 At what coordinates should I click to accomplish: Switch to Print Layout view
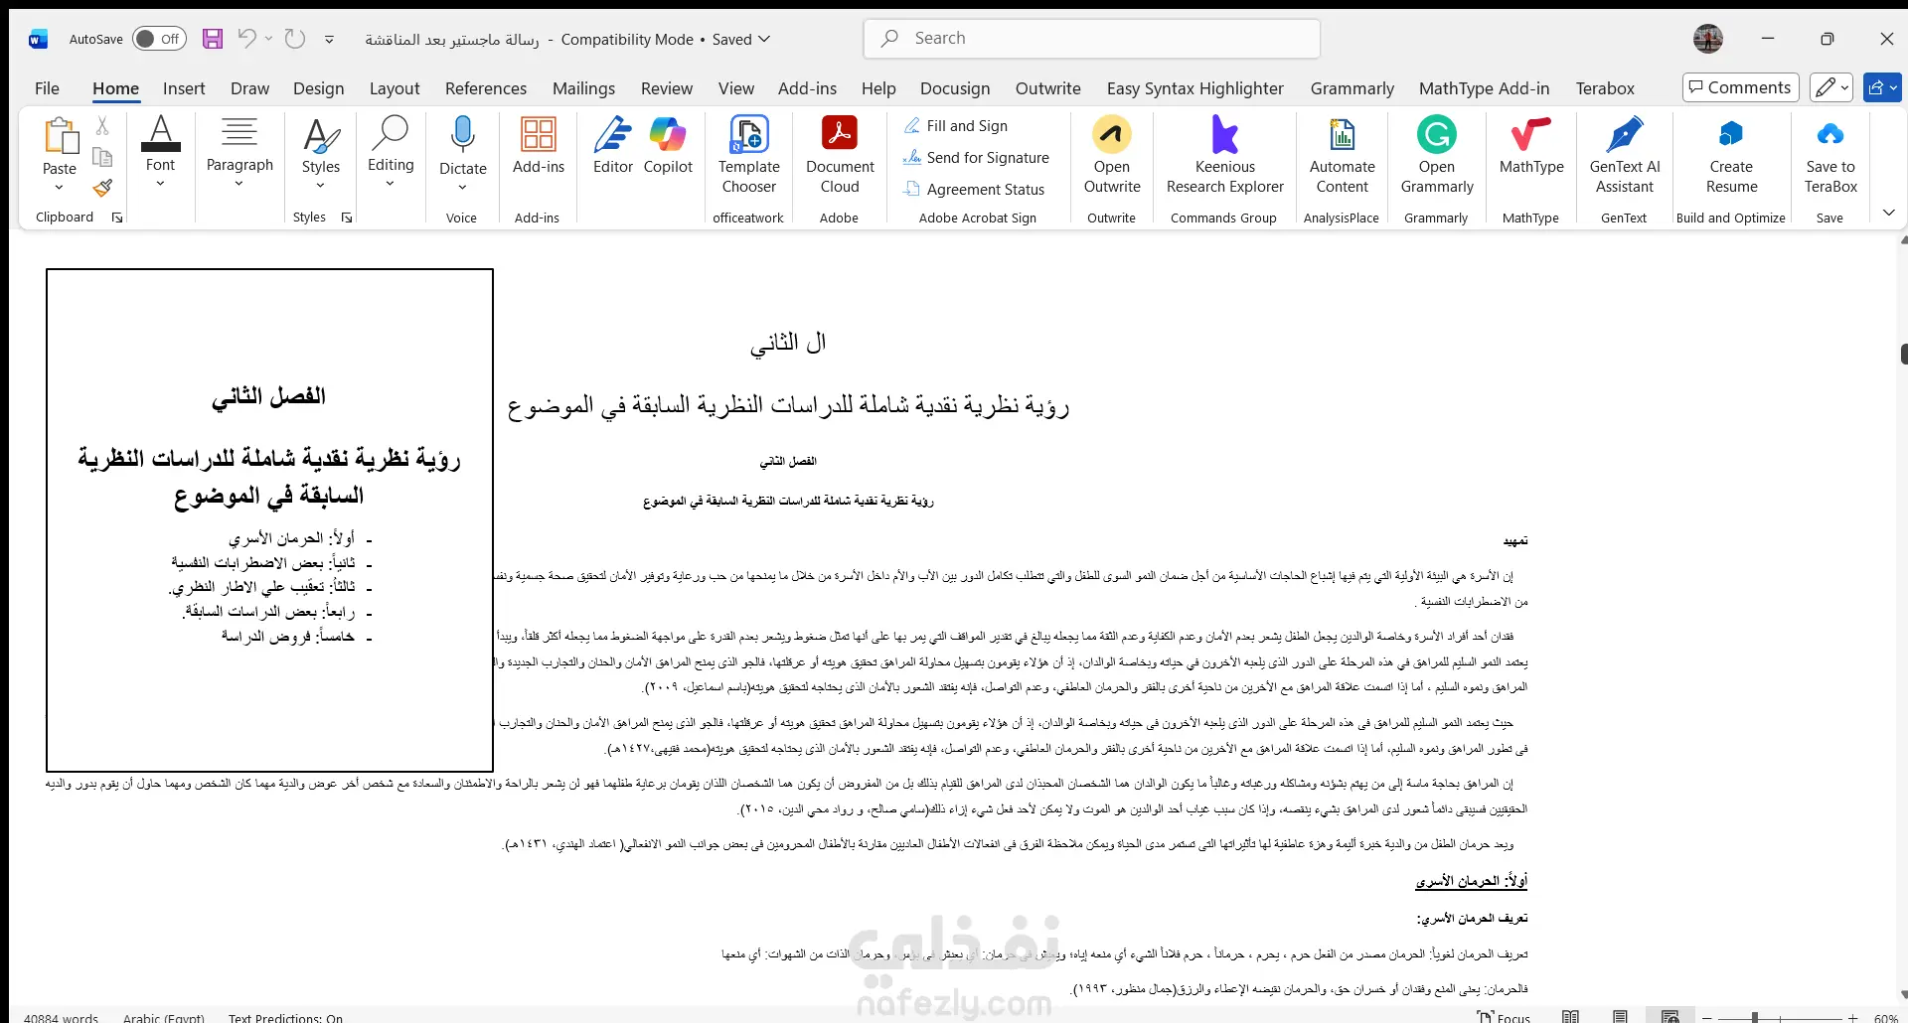tap(1620, 1016)
